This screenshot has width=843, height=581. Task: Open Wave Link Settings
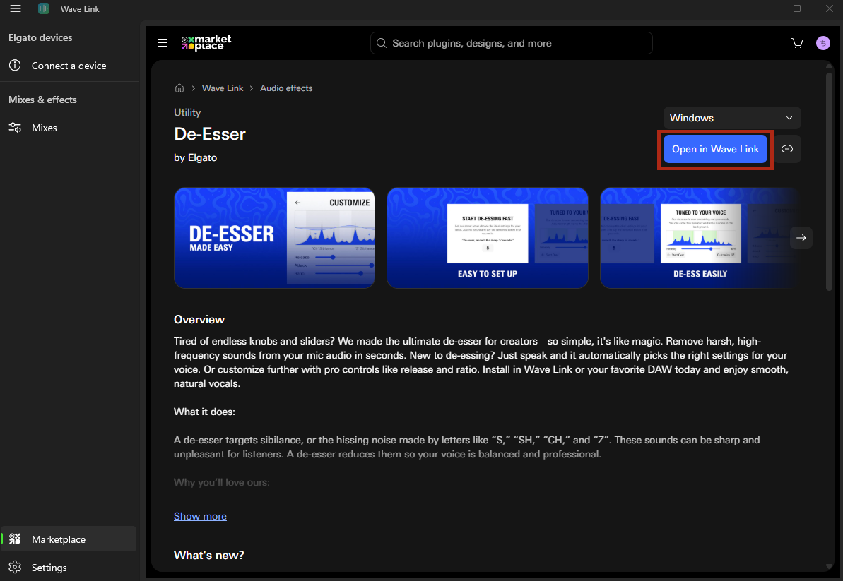69,567
